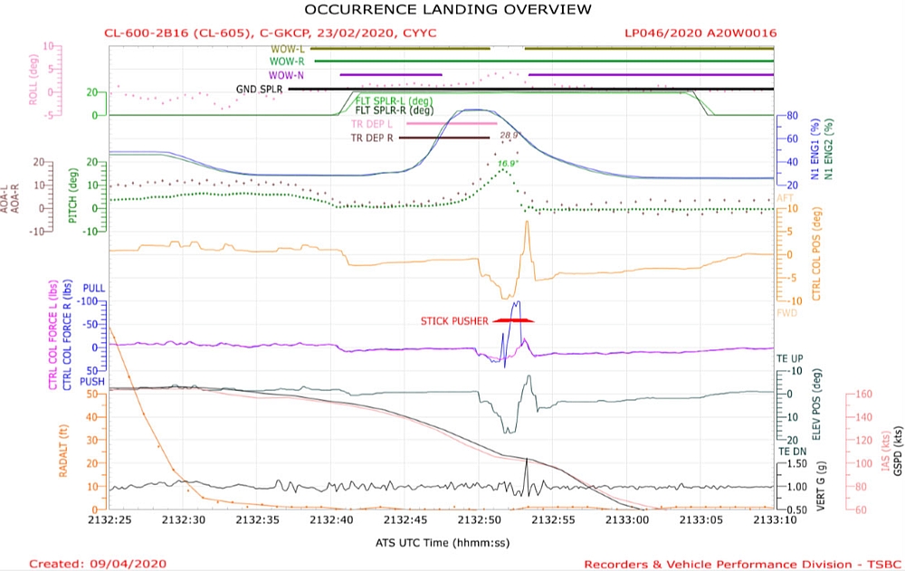Screen dimensions: 905x571
Task: Select the TR DEP L label
Action: pos(372,123)
